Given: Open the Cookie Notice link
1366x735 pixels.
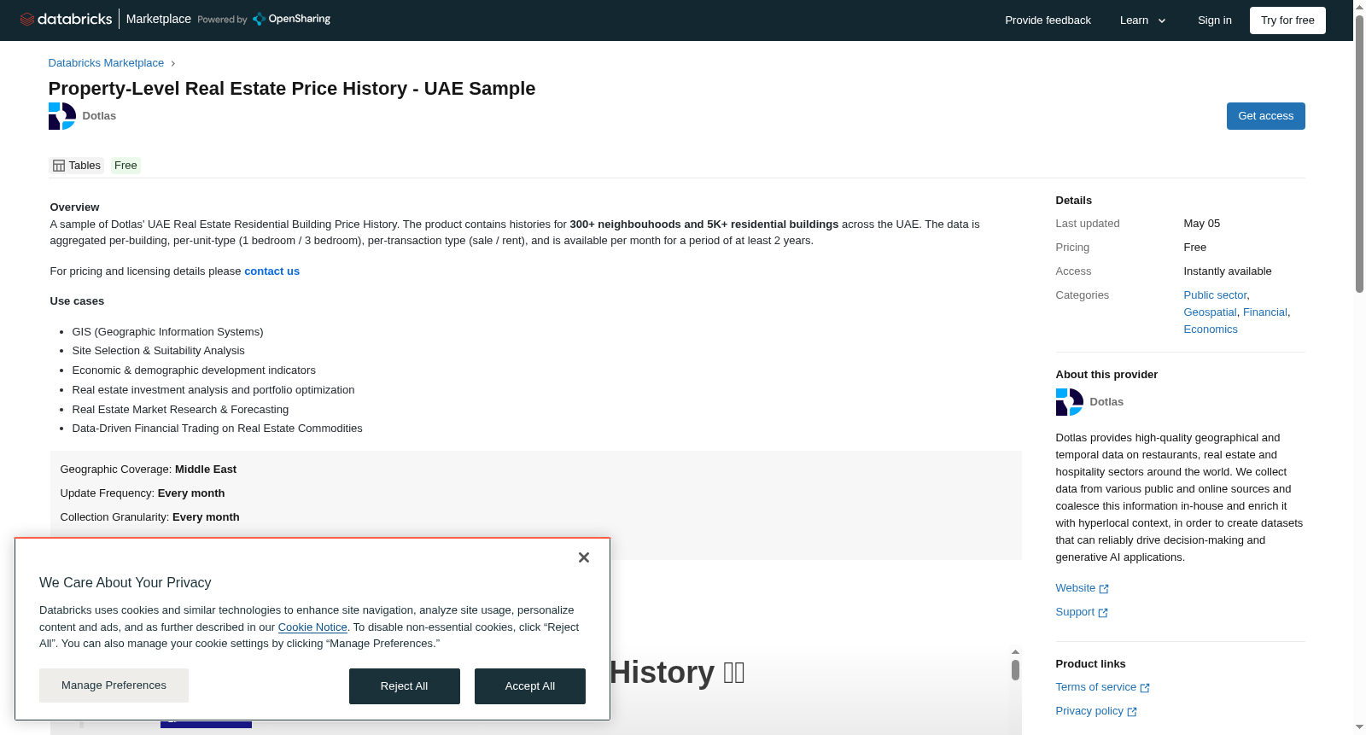Looking at the screenshot, I should [x=312, y=627].
